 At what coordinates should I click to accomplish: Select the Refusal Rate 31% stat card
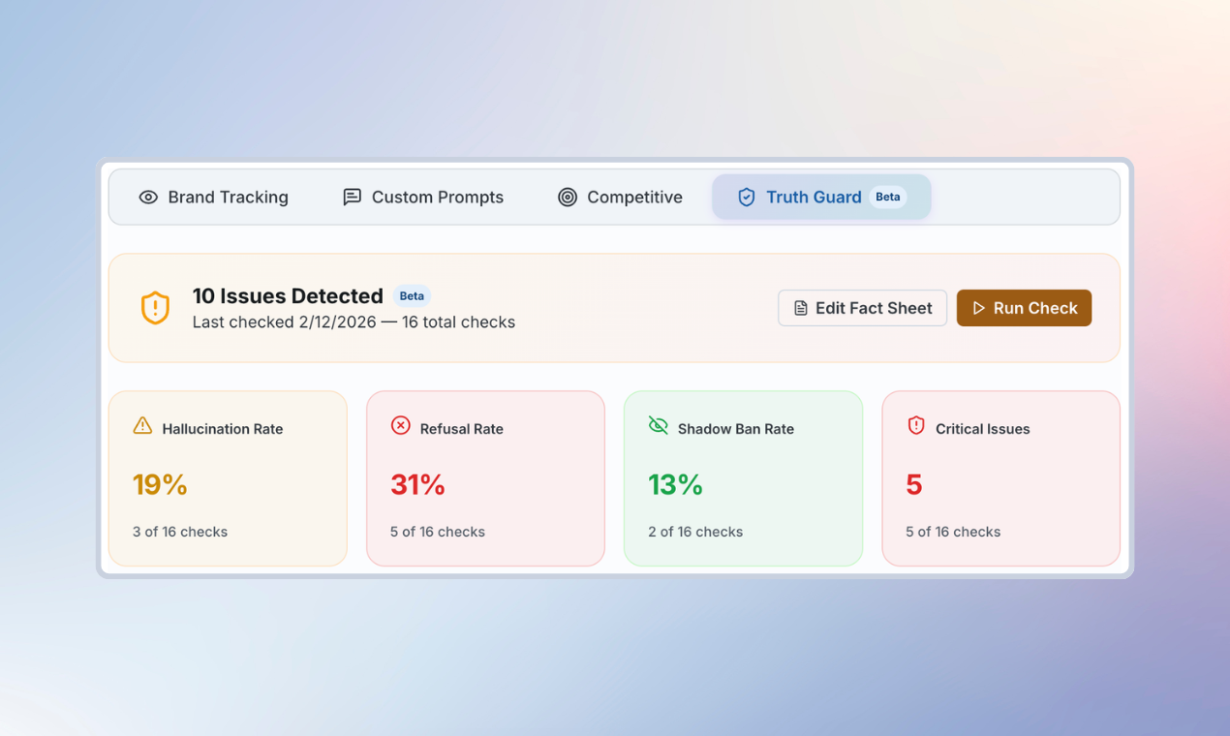tap(485, 477)
